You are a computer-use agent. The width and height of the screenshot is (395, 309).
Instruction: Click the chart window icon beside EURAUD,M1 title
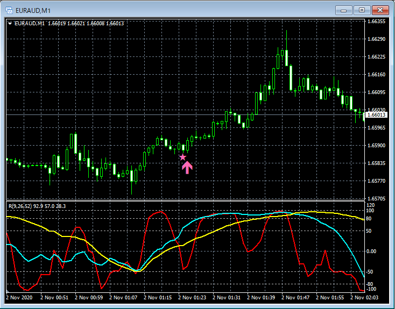[9, 10]
